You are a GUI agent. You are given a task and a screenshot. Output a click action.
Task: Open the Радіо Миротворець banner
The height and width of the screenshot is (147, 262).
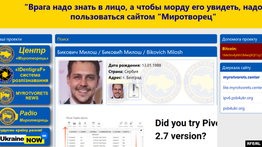(x=25, y=116)
